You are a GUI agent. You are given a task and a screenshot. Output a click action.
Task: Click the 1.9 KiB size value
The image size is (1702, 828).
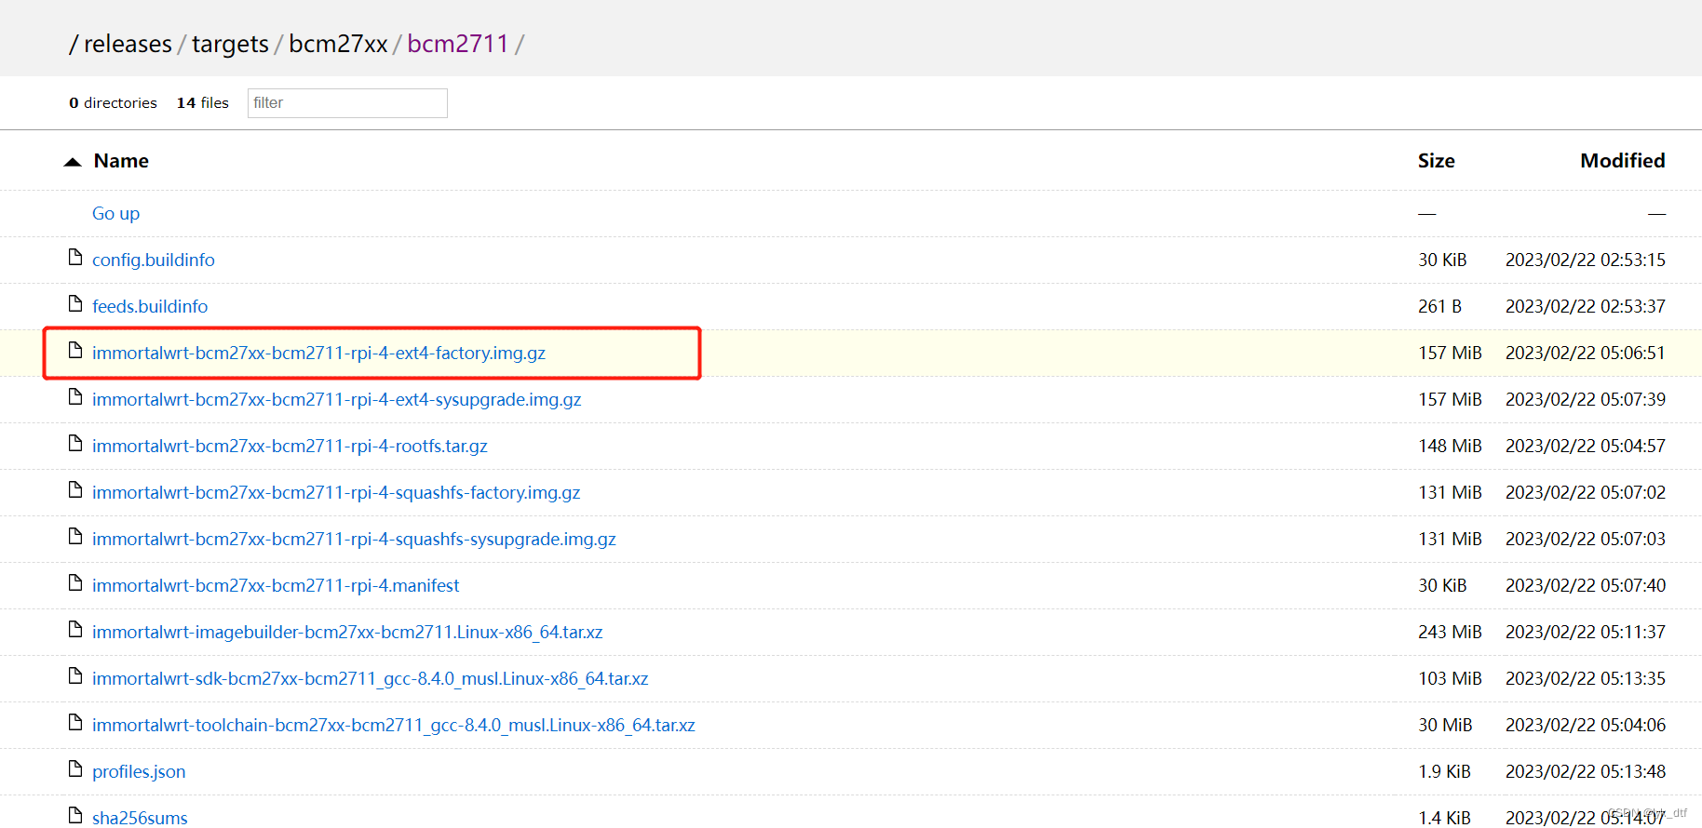coord(1444,771)
